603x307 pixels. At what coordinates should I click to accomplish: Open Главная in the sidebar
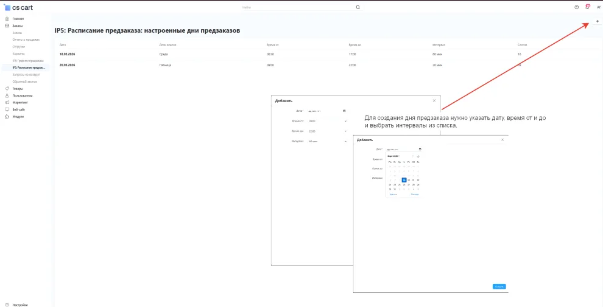[x=18, y=19]
